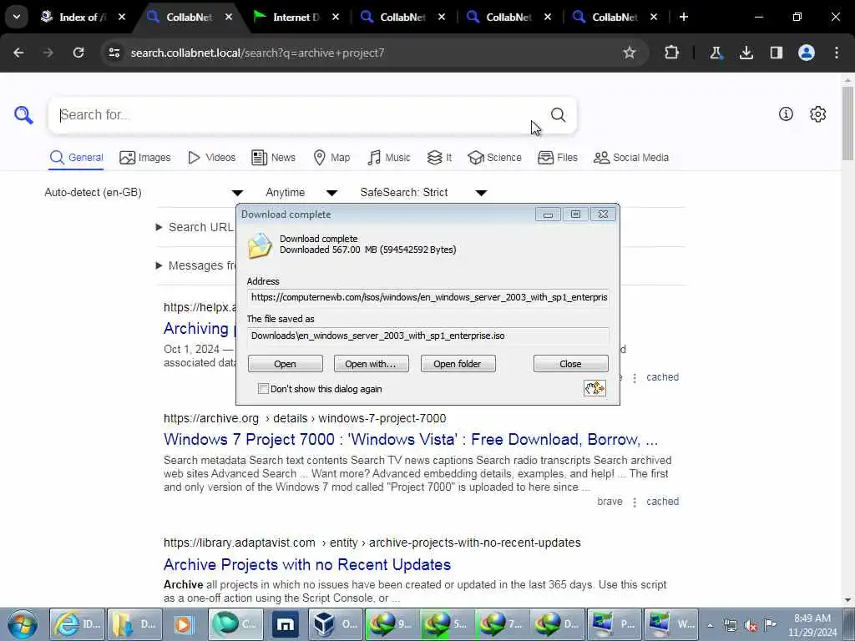
Task: Click Close button in download dialog
Action: (571, 364)
